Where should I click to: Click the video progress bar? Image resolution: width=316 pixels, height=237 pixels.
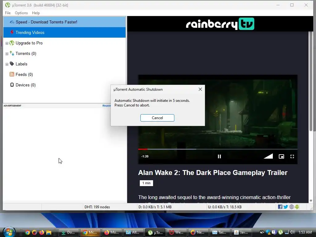[x=218, y=149]
